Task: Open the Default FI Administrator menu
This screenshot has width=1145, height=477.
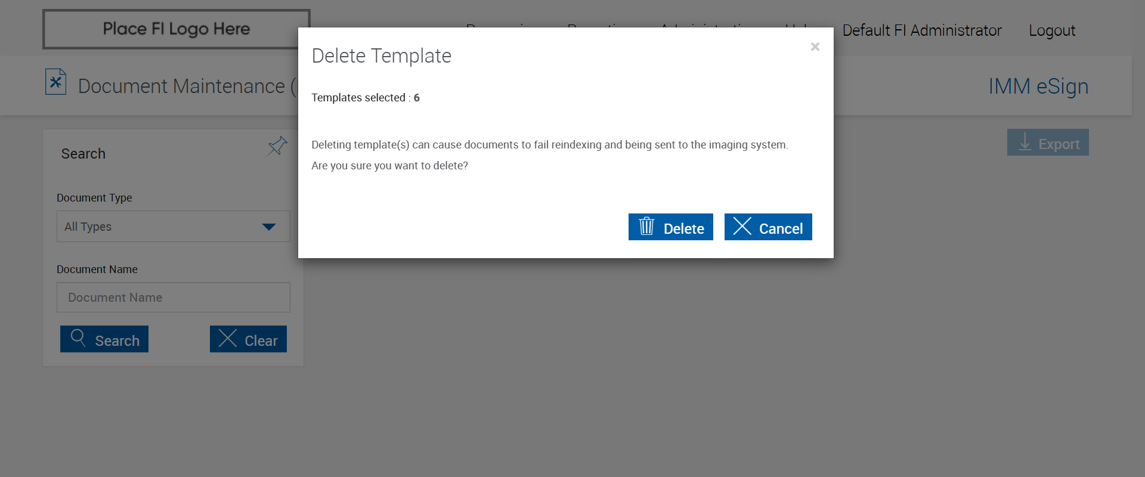Action: 921,30
